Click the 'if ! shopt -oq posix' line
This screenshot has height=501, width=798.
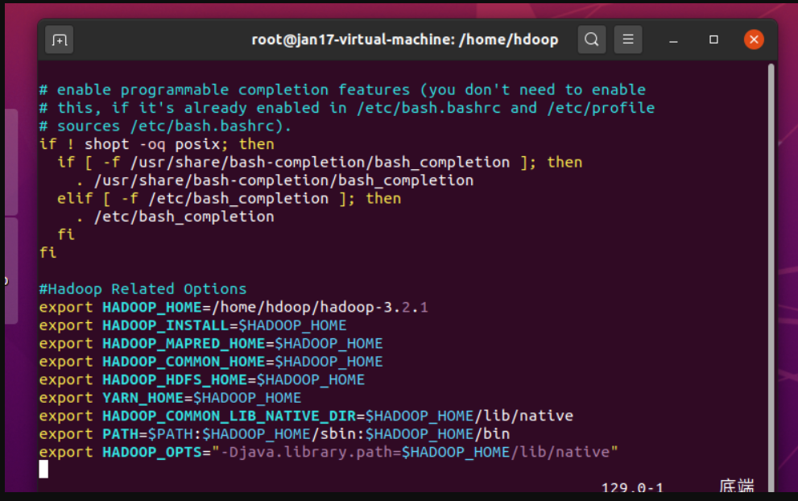coord(157,144)
